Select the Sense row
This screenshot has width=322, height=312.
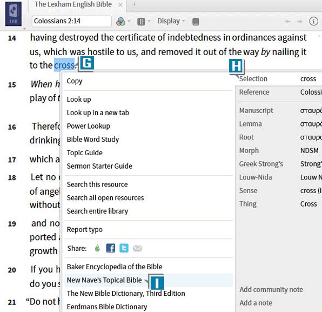point(279,191)
